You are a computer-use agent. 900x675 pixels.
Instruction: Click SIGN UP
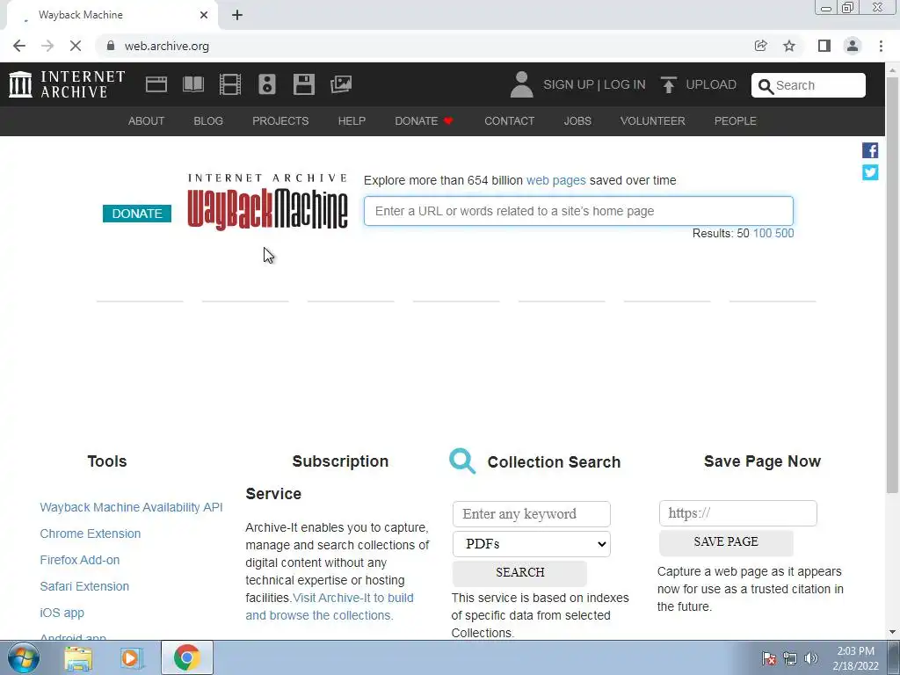[569, 84]
